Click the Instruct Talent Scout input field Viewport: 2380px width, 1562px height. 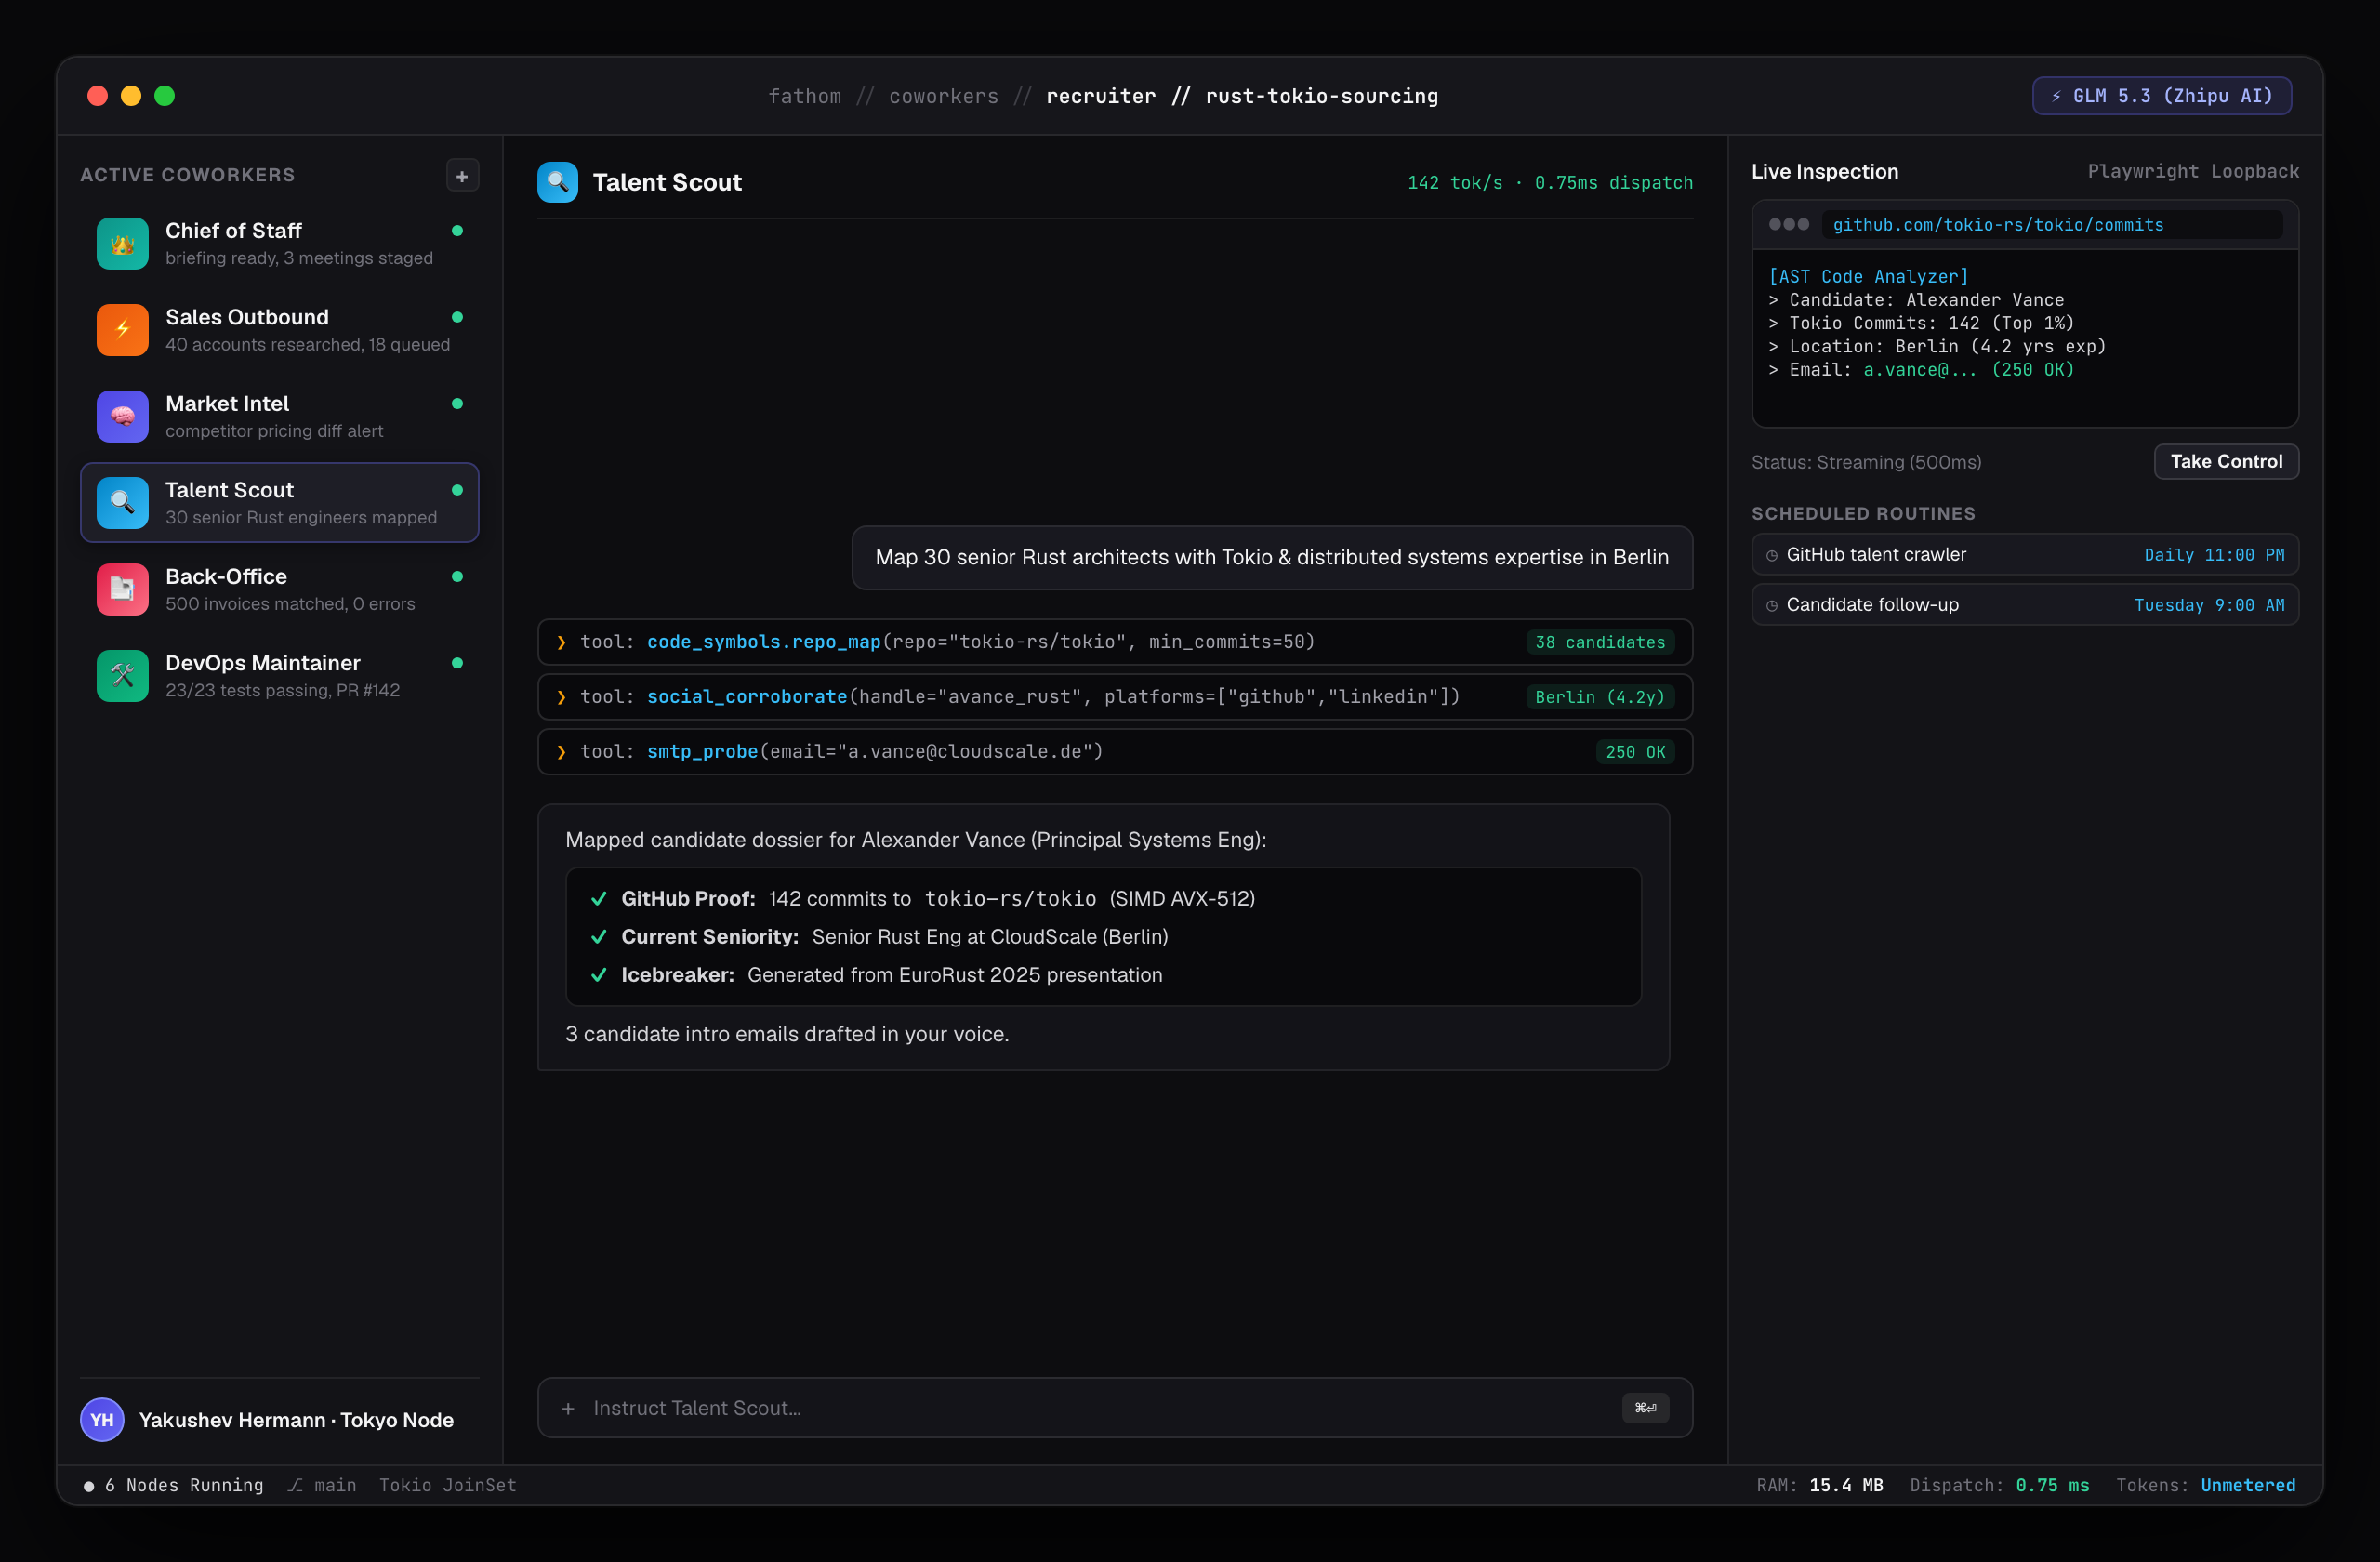[1114, 1408]
